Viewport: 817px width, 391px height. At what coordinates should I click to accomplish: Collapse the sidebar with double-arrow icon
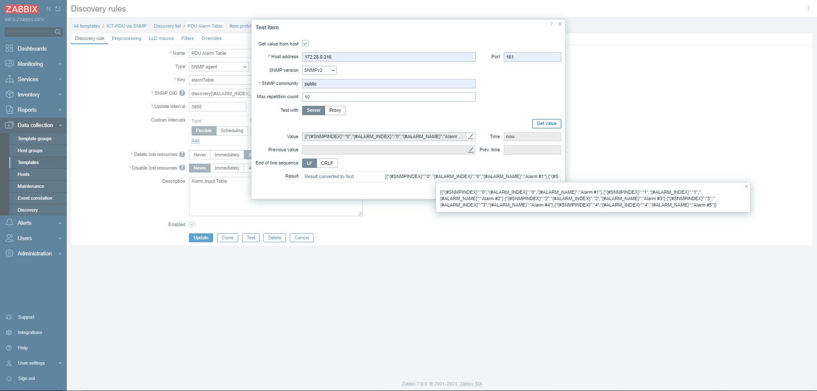[49, 8]
